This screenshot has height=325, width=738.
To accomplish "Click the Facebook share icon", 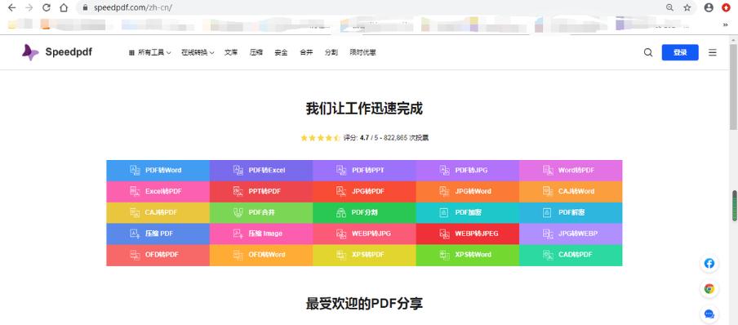I will (x=709, y=263).
